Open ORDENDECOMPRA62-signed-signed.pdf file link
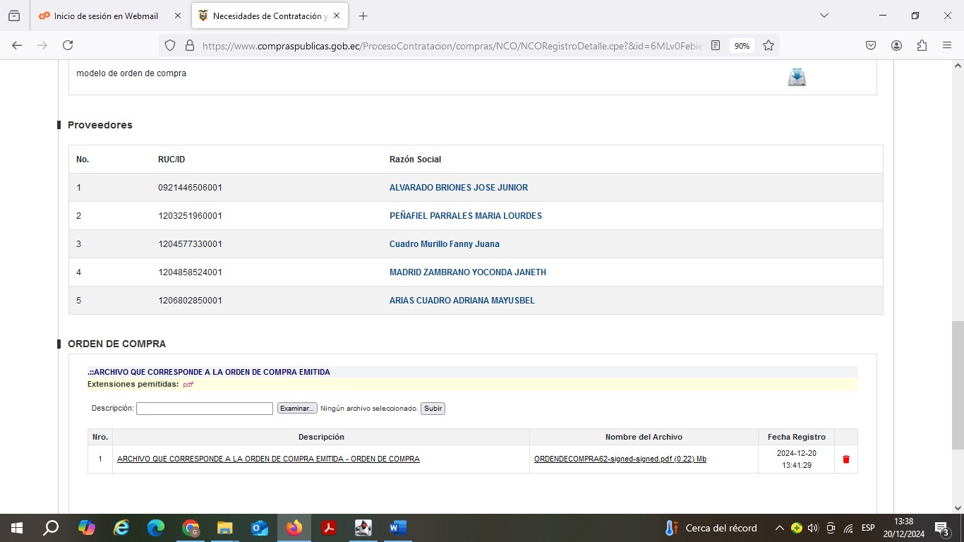The height and width of the screenshot is (542, 964). click(620, 459)
